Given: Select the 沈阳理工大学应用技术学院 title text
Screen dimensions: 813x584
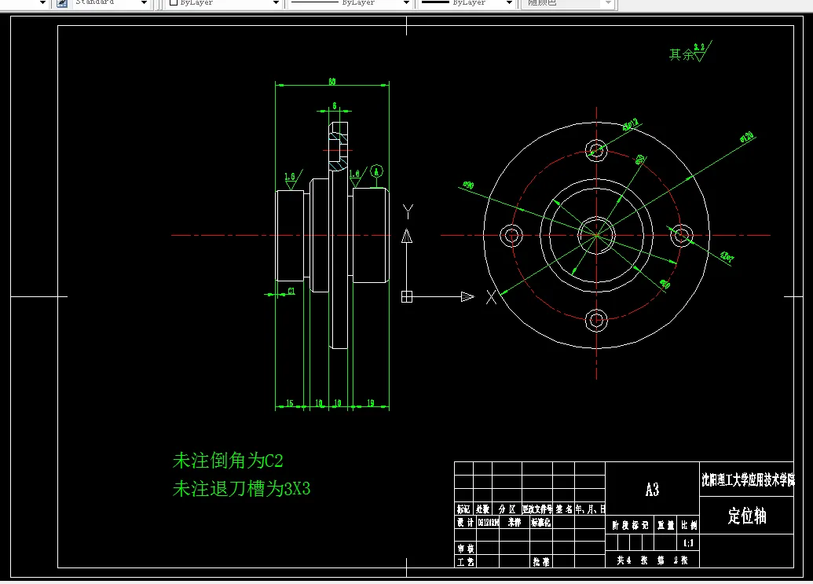Looking at the screenshot, I should (748, 479).
